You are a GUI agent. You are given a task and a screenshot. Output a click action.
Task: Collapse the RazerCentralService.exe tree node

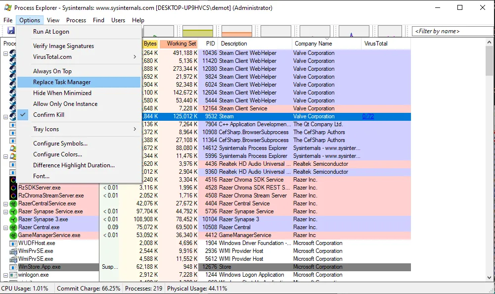(x=5, y=204)
